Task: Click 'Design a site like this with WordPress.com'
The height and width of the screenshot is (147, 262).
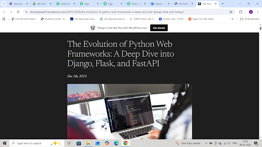Action: (x=122, y=28)
